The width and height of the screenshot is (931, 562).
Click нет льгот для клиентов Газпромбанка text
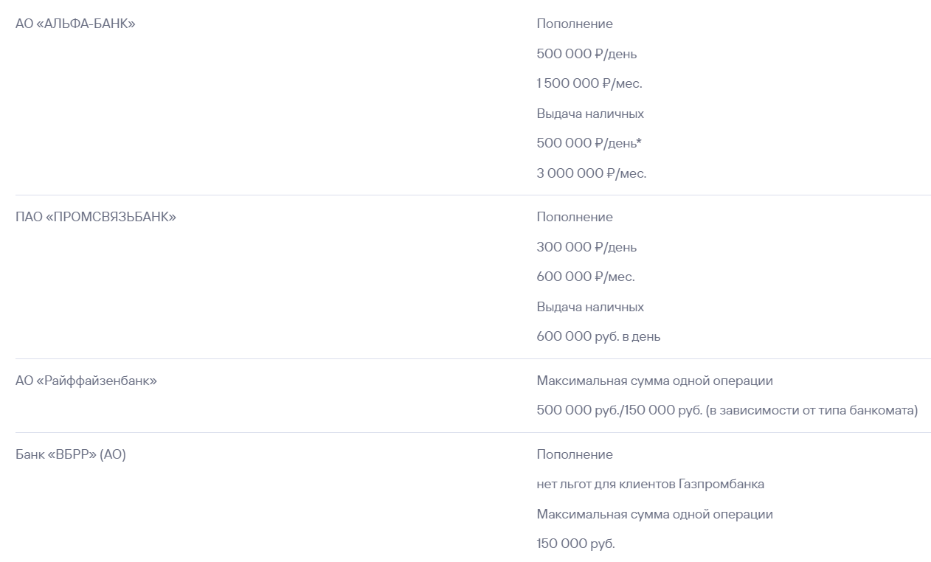pyautogui.click(x=651, y=484)
